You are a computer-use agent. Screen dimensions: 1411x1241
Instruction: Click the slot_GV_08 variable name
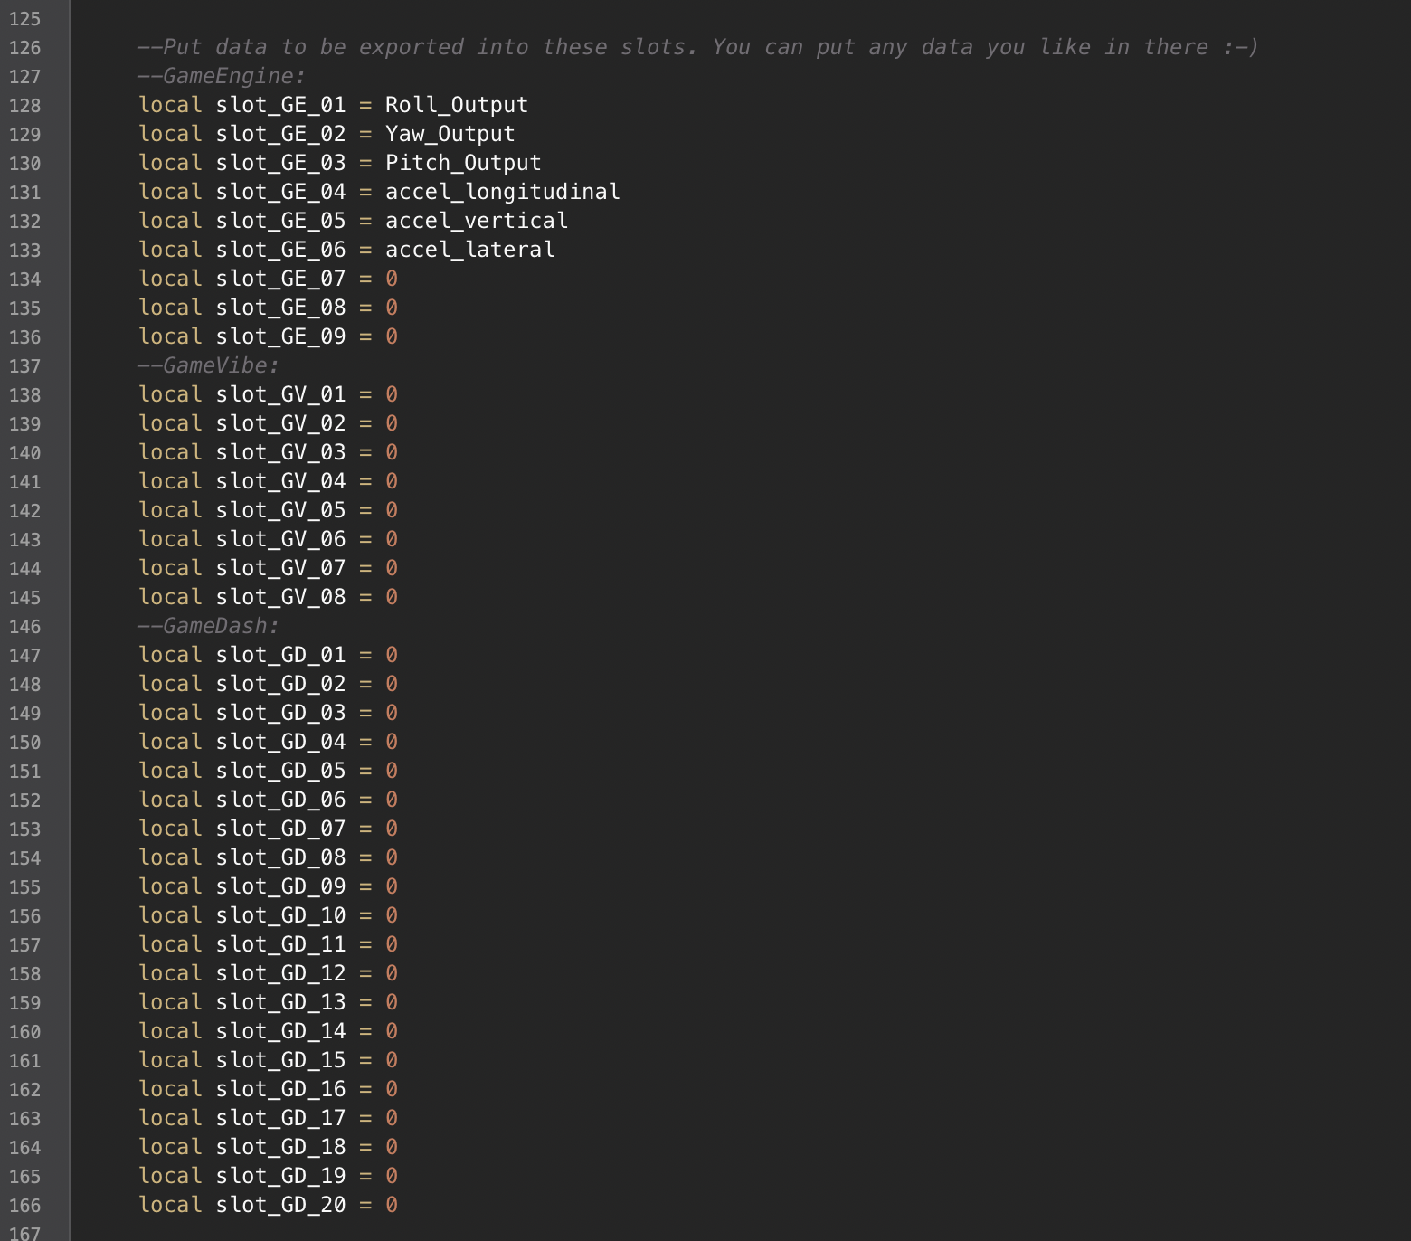pos(280,597)
